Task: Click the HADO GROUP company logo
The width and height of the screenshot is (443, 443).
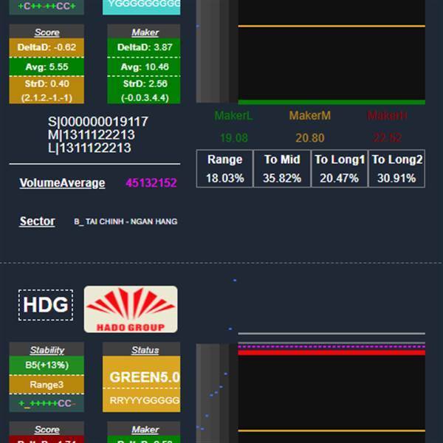Action: (x=131, y=309)
